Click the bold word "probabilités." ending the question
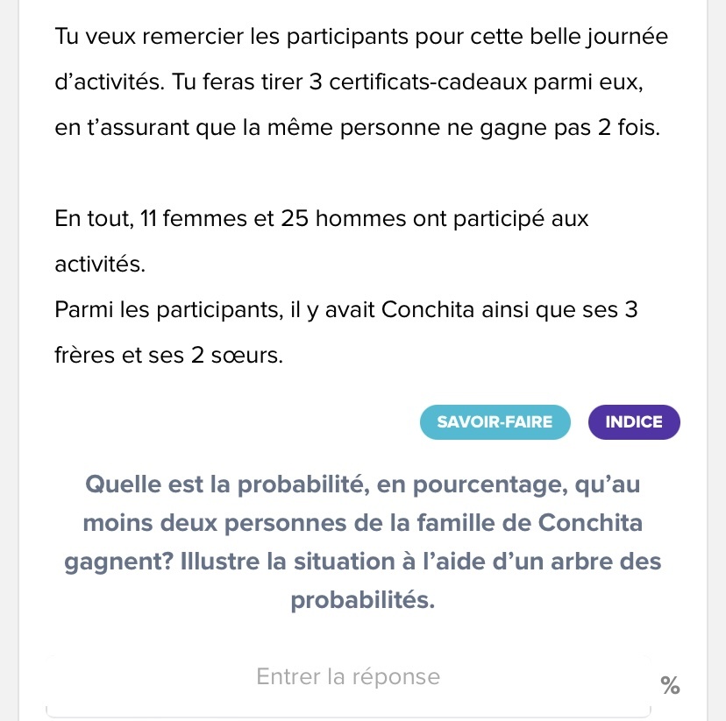Image resolution: width=726 pixels, height=721 pixels. [x=362, y=601]
